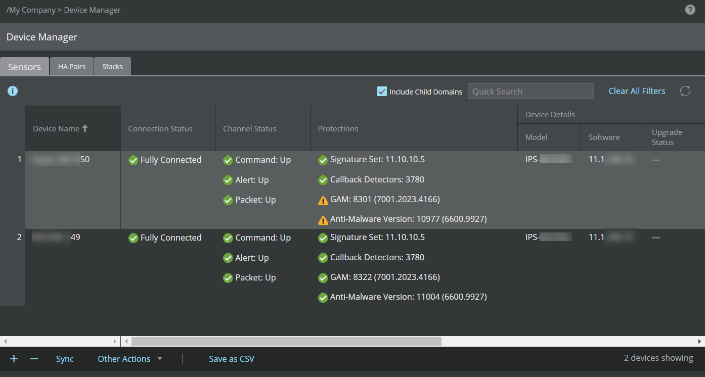
Task: Click the Device Manager breadcrumb
Action: [92, 10]
